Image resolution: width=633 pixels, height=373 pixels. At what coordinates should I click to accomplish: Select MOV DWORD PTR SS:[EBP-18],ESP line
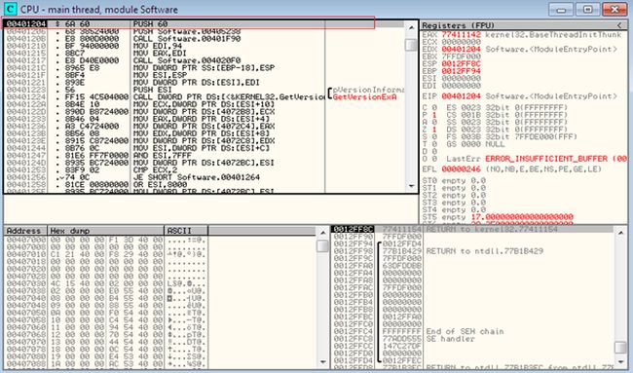pyautogui.click(x=204, y=68)
